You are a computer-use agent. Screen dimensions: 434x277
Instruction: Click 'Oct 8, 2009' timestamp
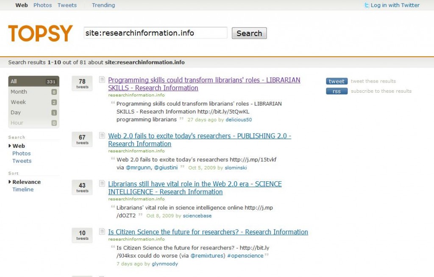(x=160, y=216)
